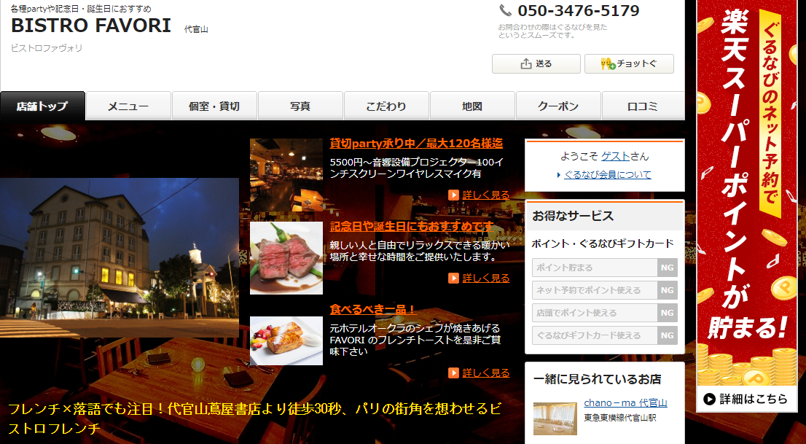This screenshot has height=444, width=806.
Task: Click orange arrow icon beside anniversary 詳しく見る
Action: pyautogui.click(x=454, y=278)
